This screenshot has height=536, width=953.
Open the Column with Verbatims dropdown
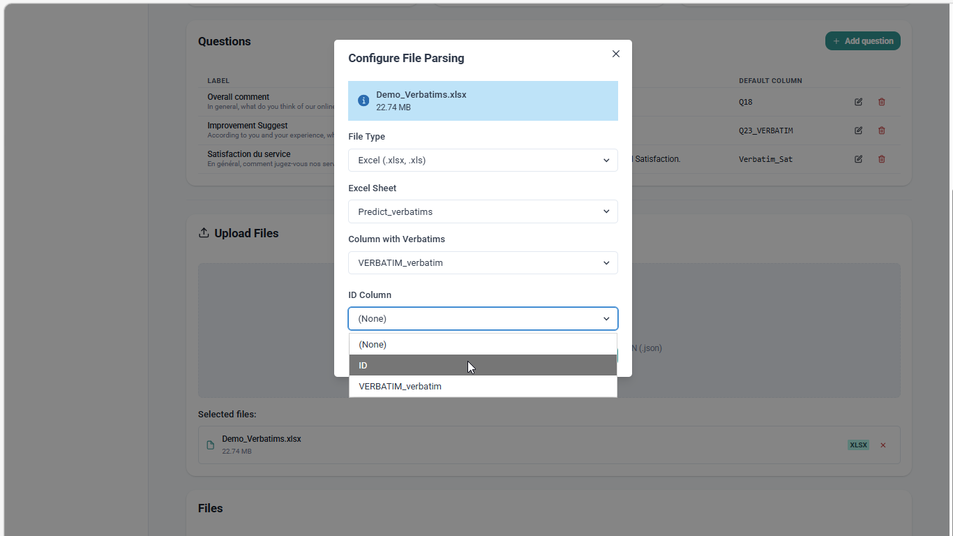point(483,263)
